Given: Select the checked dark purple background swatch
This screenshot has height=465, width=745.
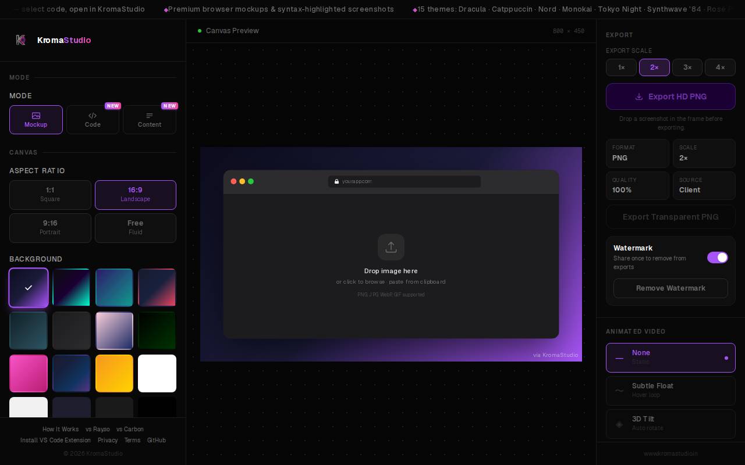Looking at the screenshot, I should 29,288.
